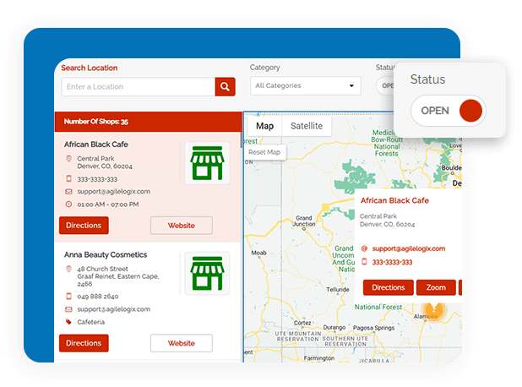Click the Anna Beauty Cosmetics store thumbnail
The image size is (522, 387).
click(x=207, y=274)
